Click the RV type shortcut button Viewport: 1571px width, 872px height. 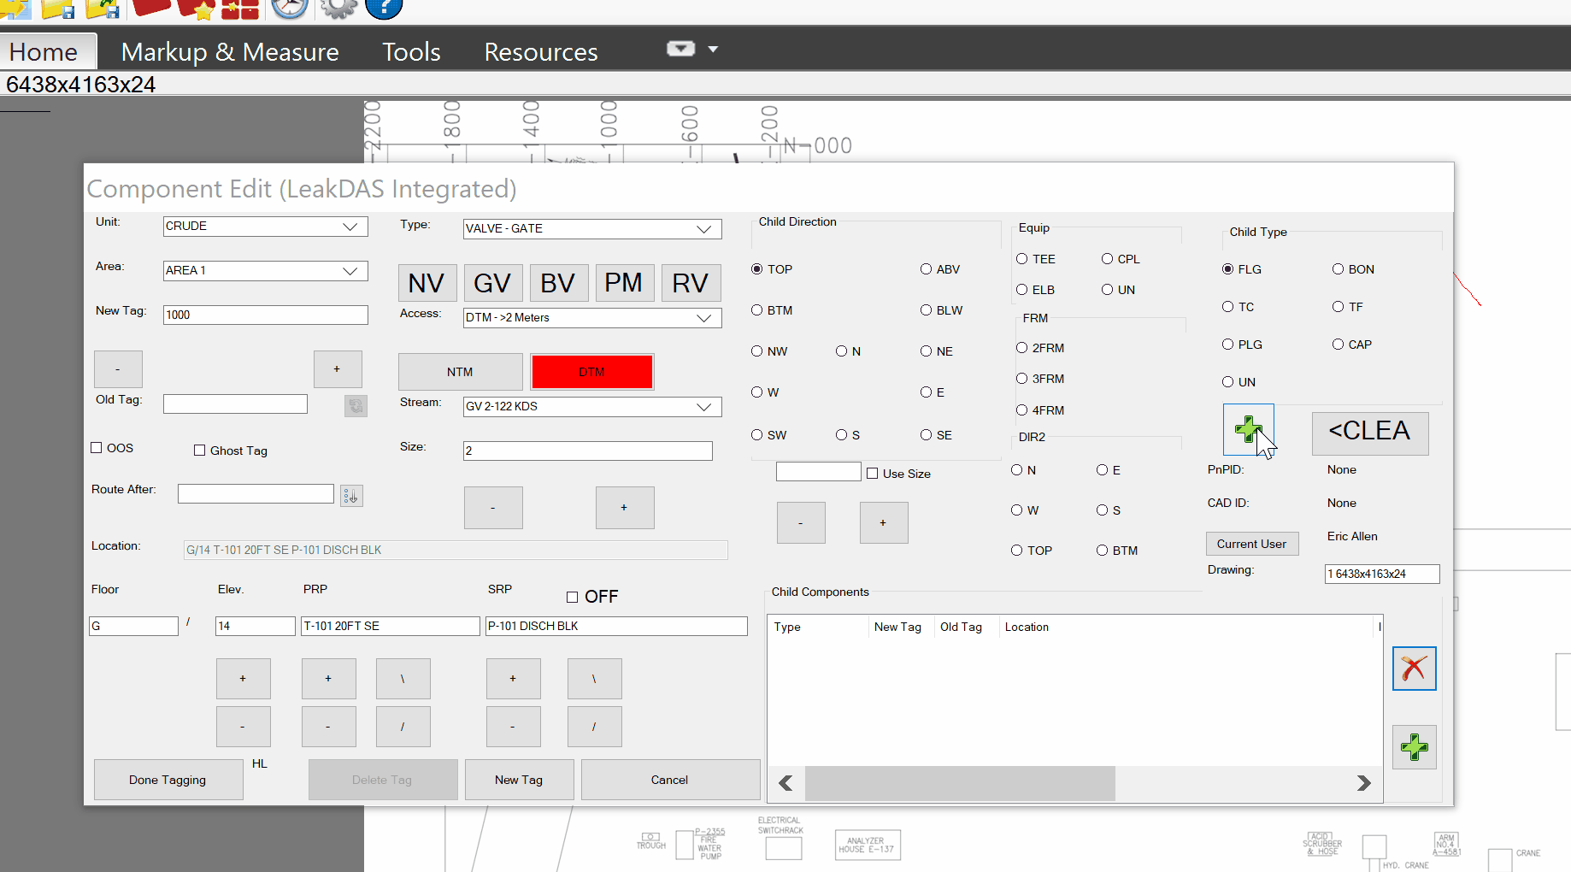click(x=691, y=283)
